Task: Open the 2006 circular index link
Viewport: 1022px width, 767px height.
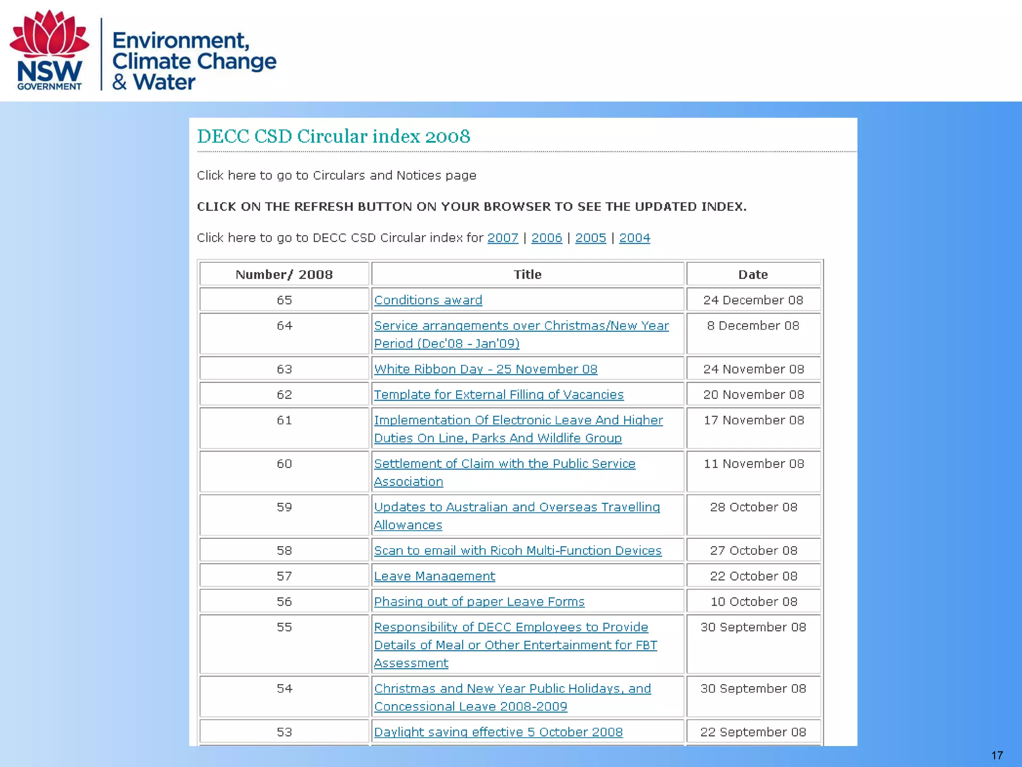Action: [546, 238]
